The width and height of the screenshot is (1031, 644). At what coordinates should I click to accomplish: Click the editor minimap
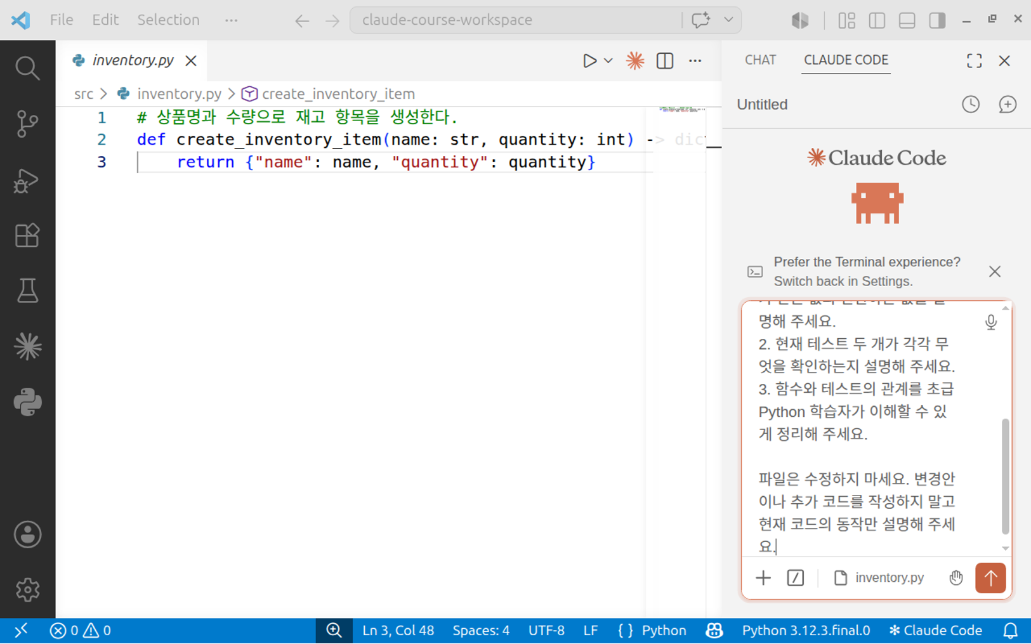(x=682, y=110)
